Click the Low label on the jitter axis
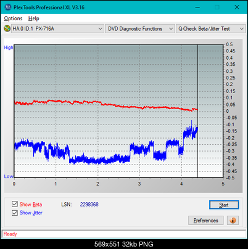The image size is (248, 249). coord(9,176)
